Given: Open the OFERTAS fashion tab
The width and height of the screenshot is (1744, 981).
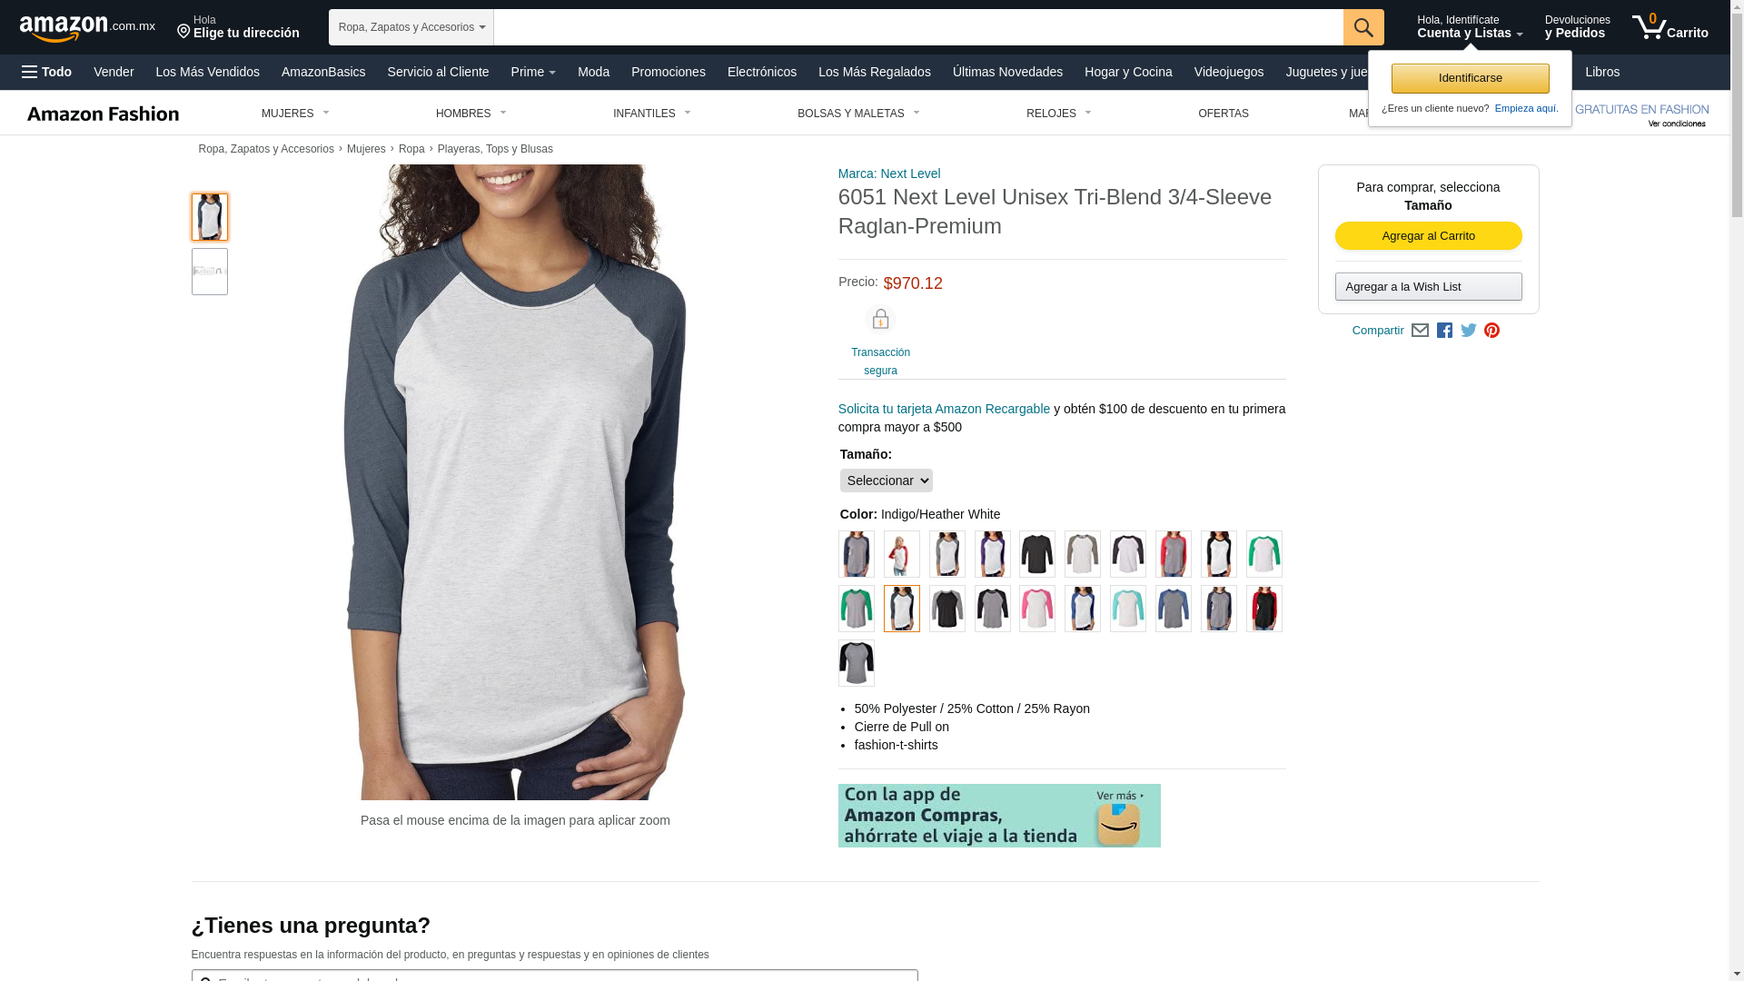Looking at the screenshot, I should pos(1223,114).
